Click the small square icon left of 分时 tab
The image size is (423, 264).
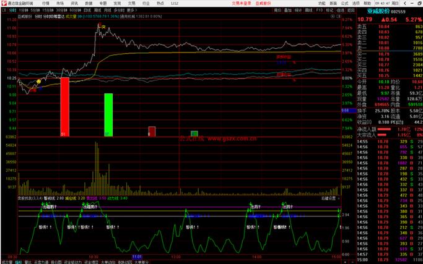(x=4, y=11)
